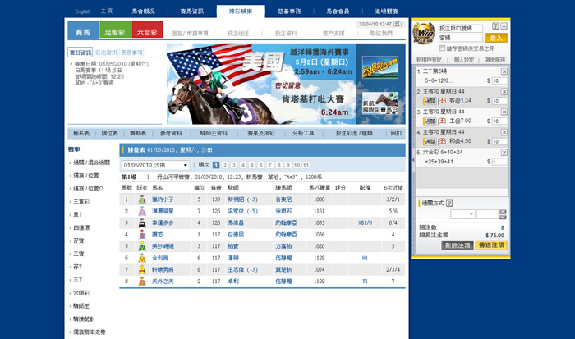Remove bet slip item 1 三T
Screen dimensions: 575x339
(x=504, y=71)
